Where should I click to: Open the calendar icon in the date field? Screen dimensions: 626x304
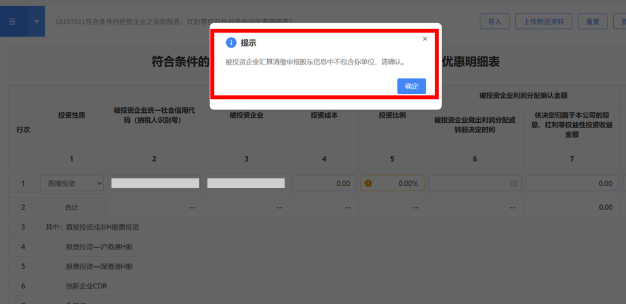coord(514,184)
